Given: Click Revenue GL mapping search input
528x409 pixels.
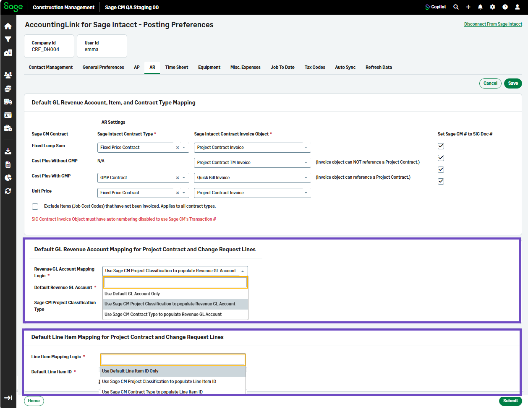Looking at the screenshot, I should [175, 283].
